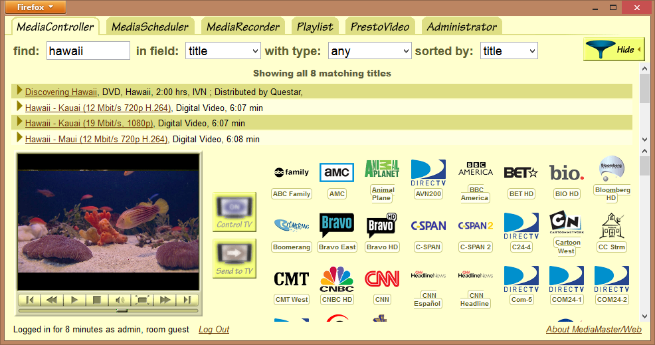The height and width of the screenshot is (345, 655).
Task: Play the video preview
Action: [74, 300]
